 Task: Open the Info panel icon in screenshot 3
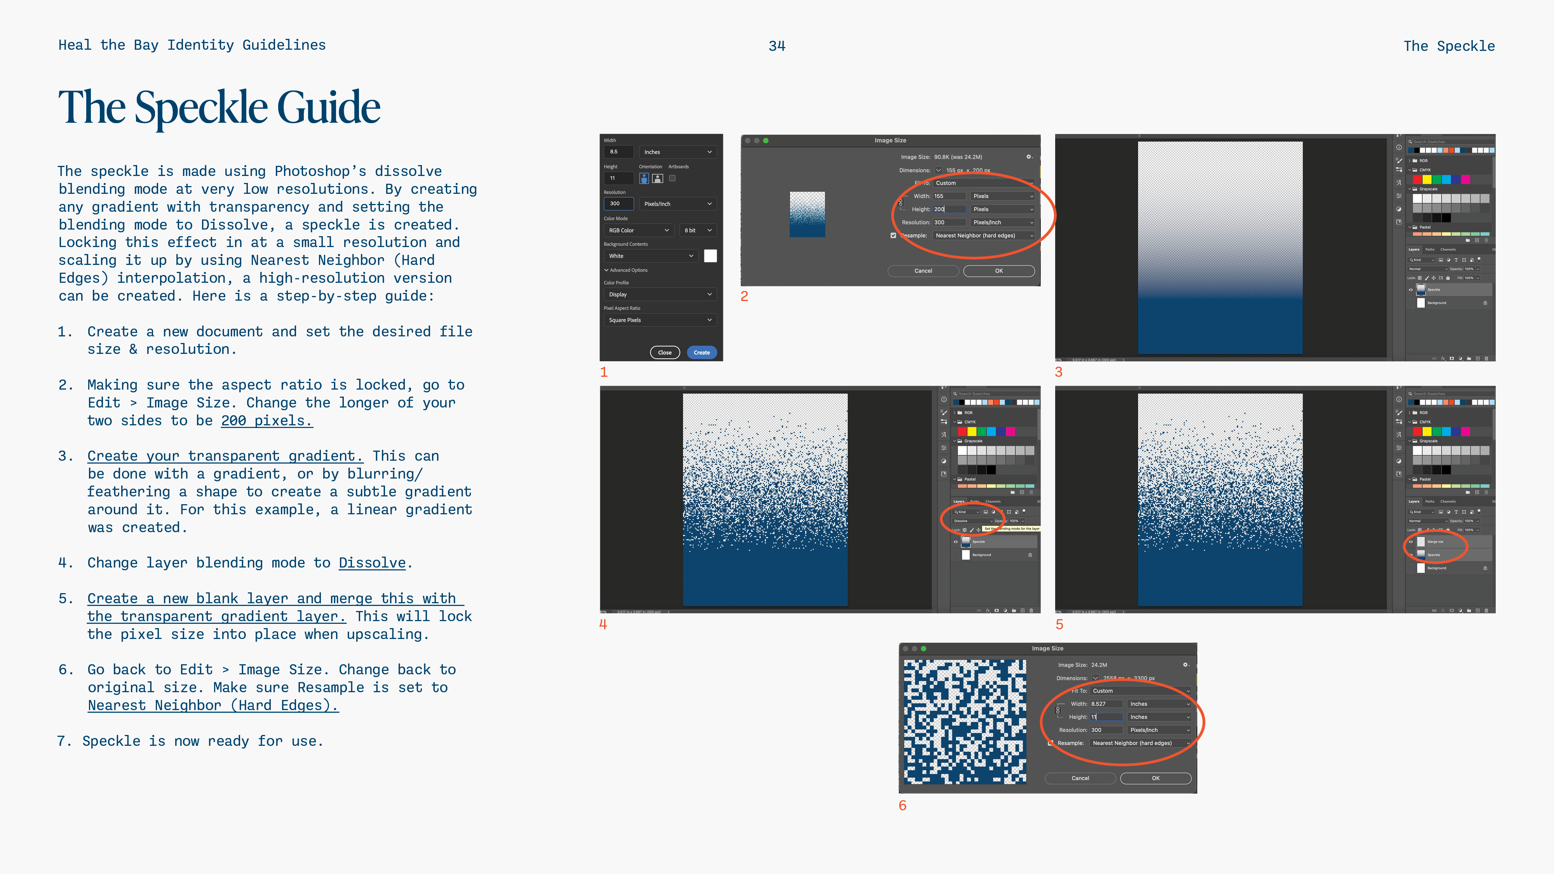coord(1398,147)
